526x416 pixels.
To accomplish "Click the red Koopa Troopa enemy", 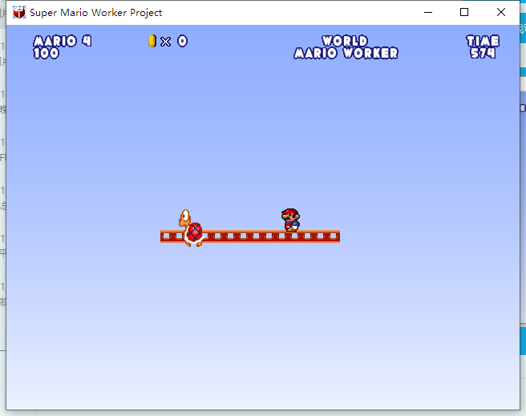I will coord(191,228).
